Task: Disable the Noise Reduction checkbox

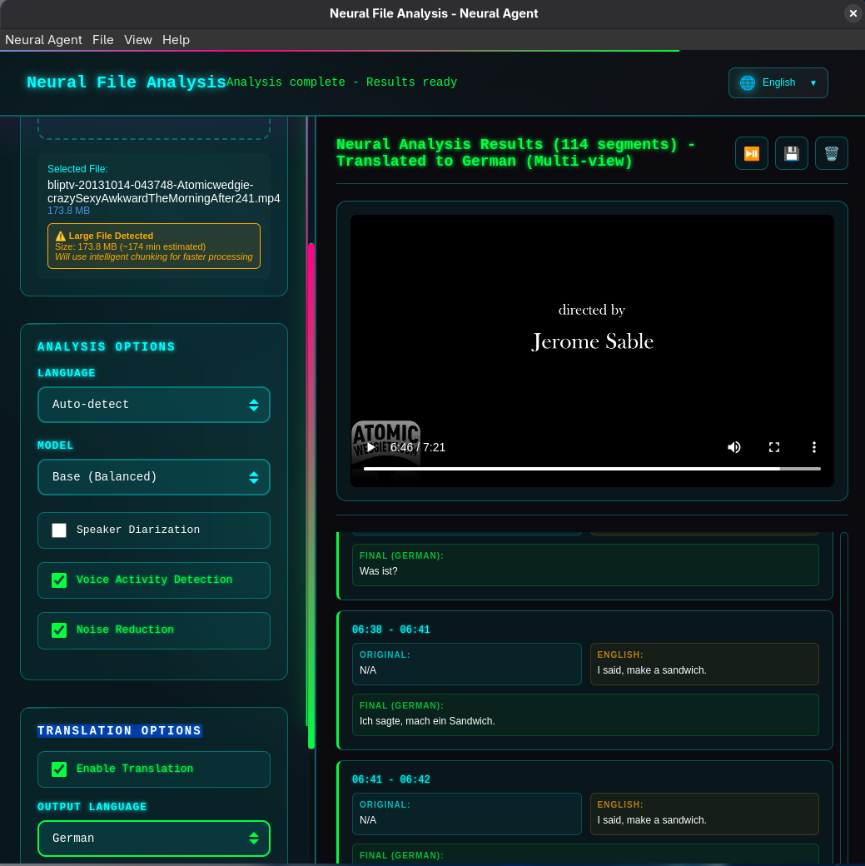Action: [x=59, y=630]
